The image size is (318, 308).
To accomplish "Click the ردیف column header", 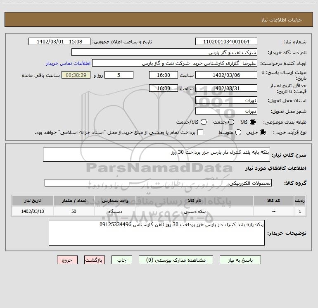I will (x=300, y=201).
